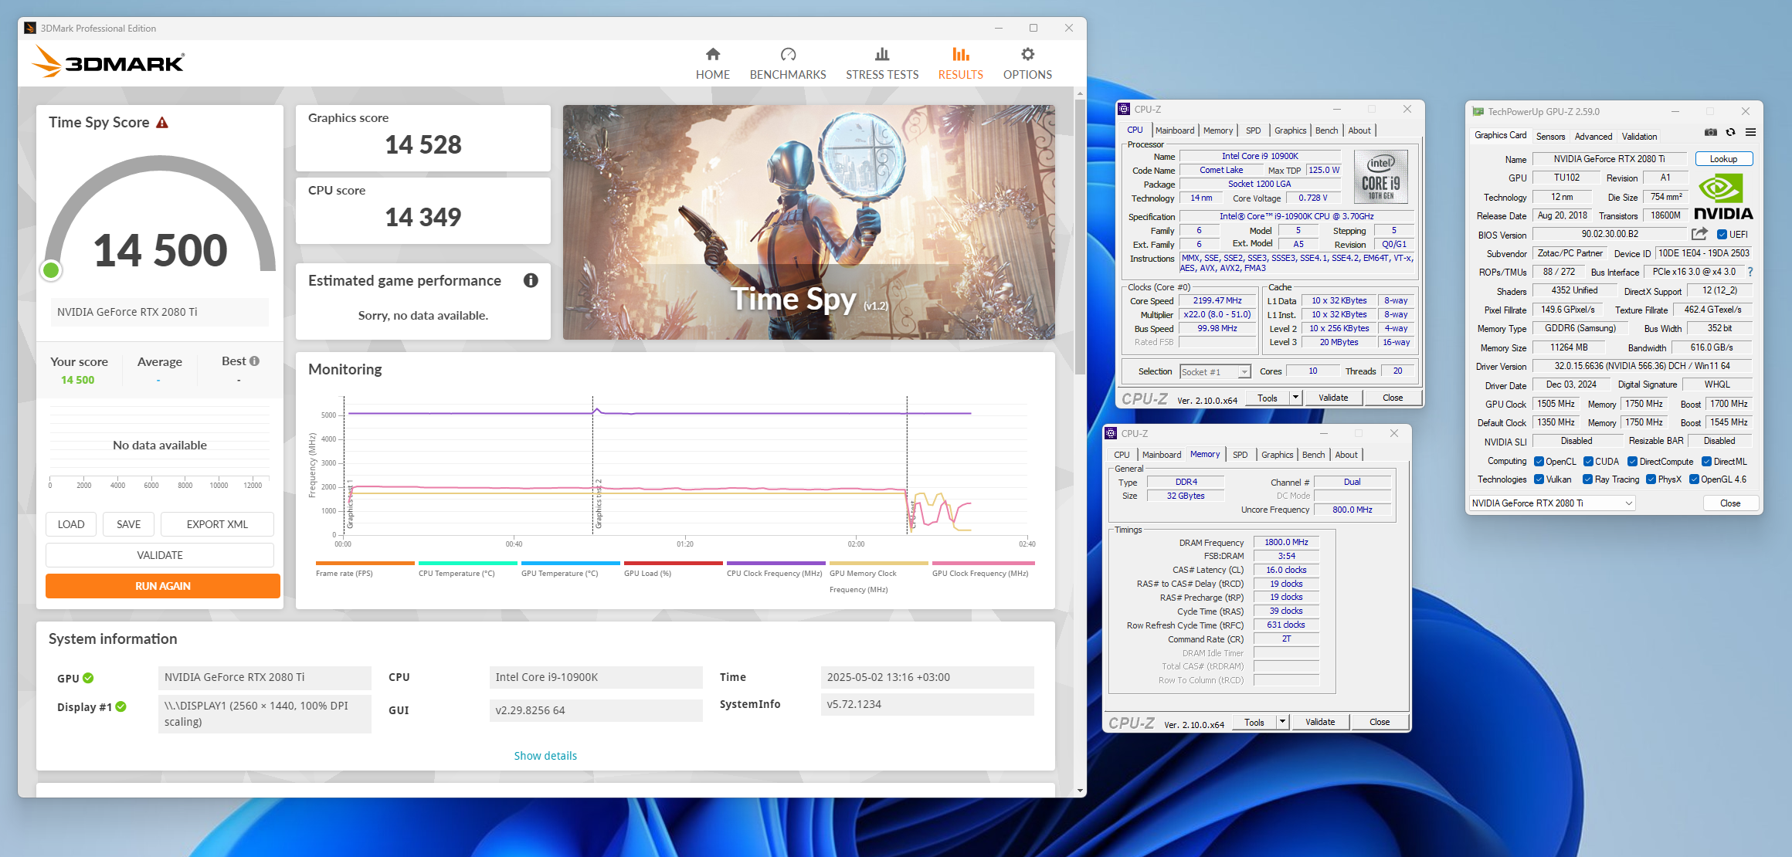Click EXPORT XML button

[217, 524]
